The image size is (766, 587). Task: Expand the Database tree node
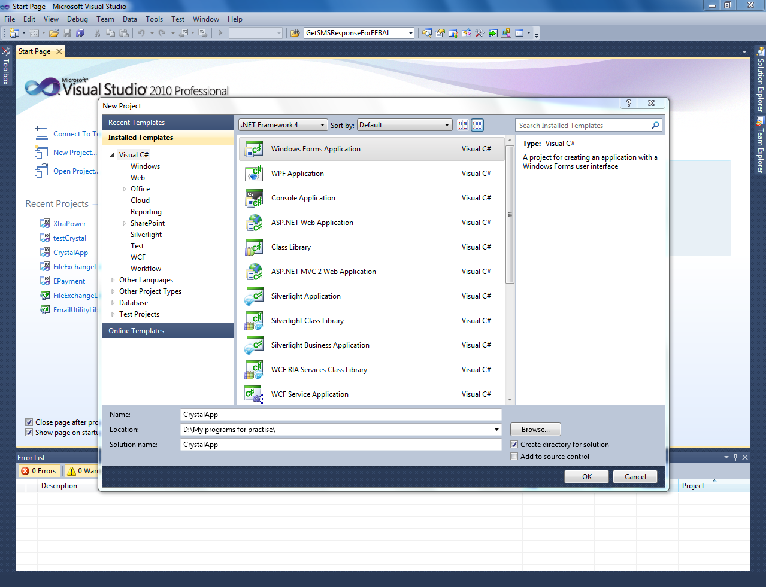[x=113, y=303]
